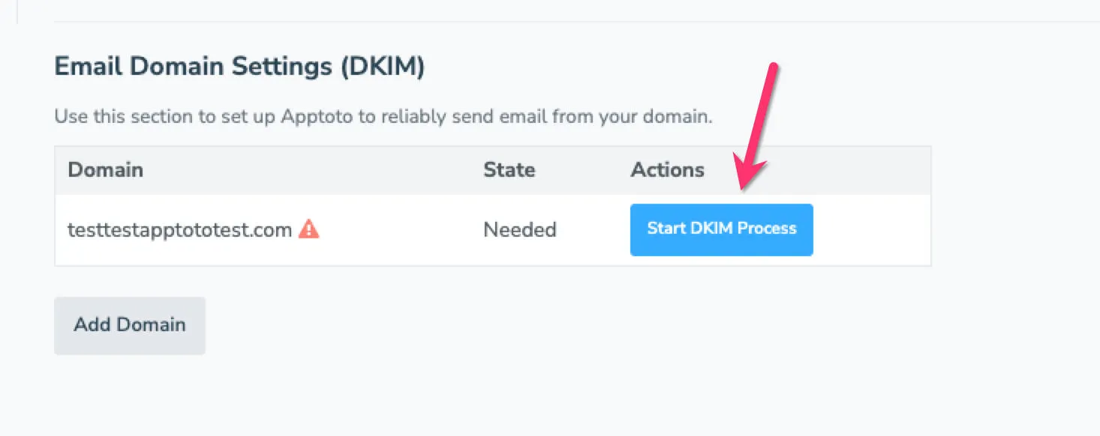Click the DKIM section description text
The image size is (1100, 436).
tap(382, 116)
